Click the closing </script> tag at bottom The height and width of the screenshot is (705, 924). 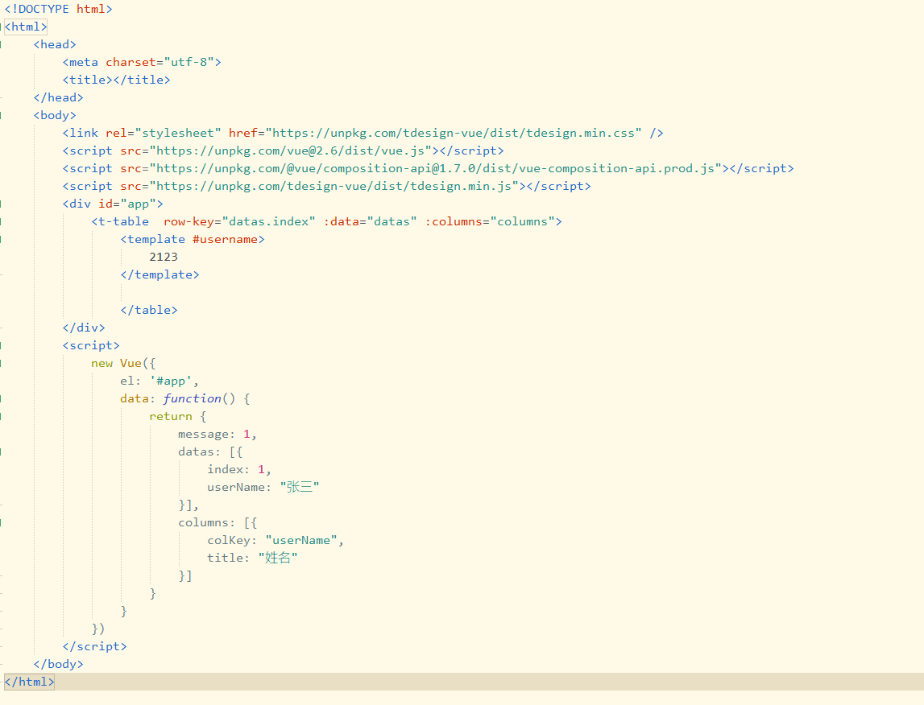(94, 646)
